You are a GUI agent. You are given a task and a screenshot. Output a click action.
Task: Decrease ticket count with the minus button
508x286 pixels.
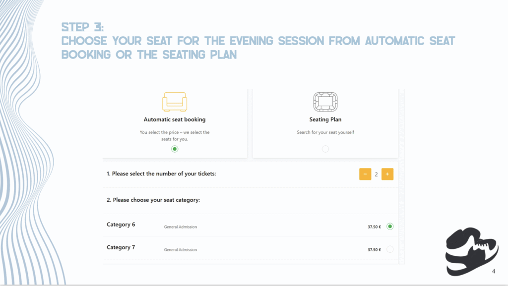[x=365, y=174]
